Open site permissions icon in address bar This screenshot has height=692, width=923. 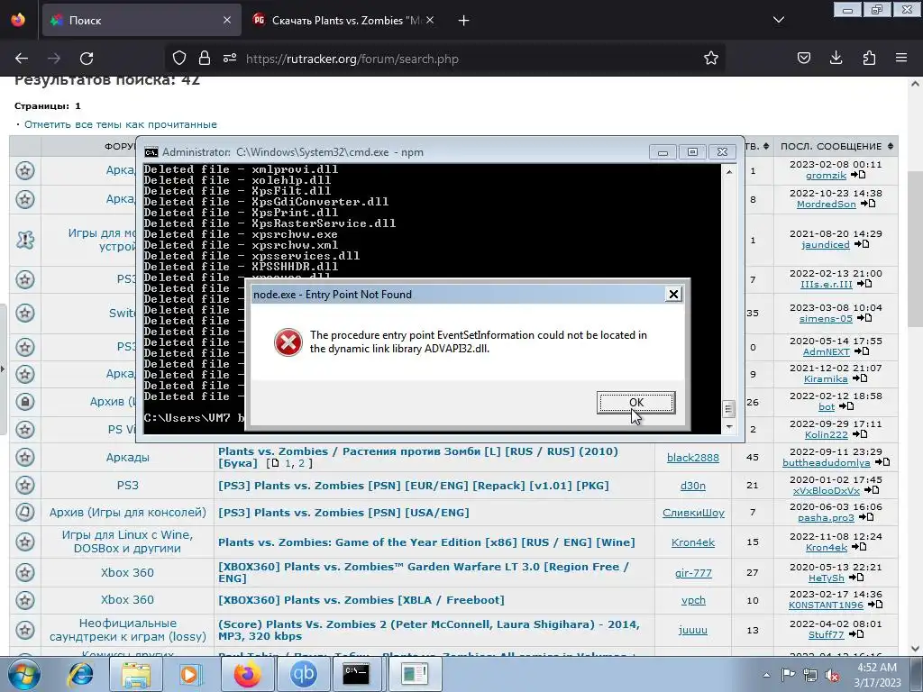[x=230, y=59]
